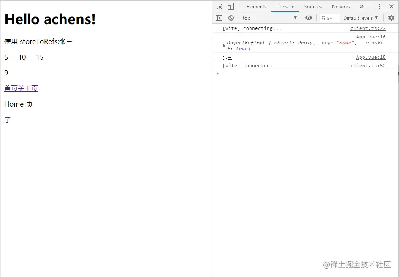Toggle the live expression eye icon

coord(308,18)
